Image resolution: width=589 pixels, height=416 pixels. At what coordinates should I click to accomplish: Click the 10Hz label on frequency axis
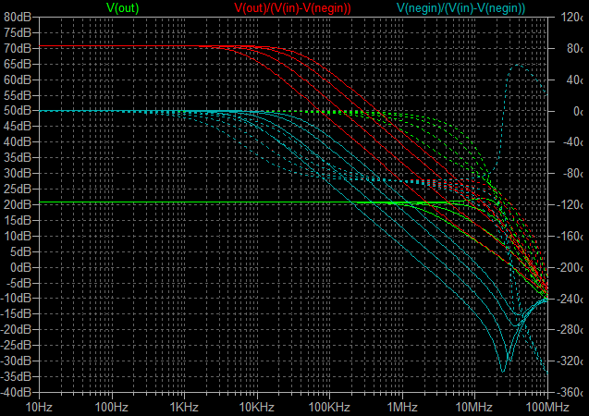click(x=38, y=406)
